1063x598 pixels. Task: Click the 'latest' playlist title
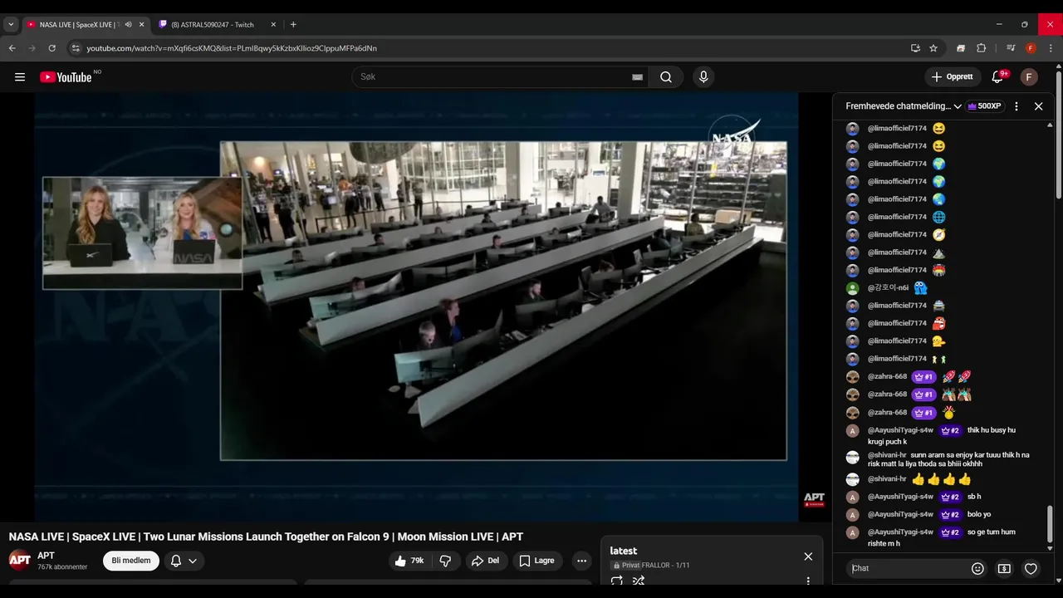pyautogui.click(x=624, y=551)
